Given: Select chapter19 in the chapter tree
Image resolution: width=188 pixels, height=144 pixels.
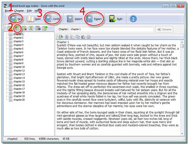Looking at the screenshot, I should 19,96.
